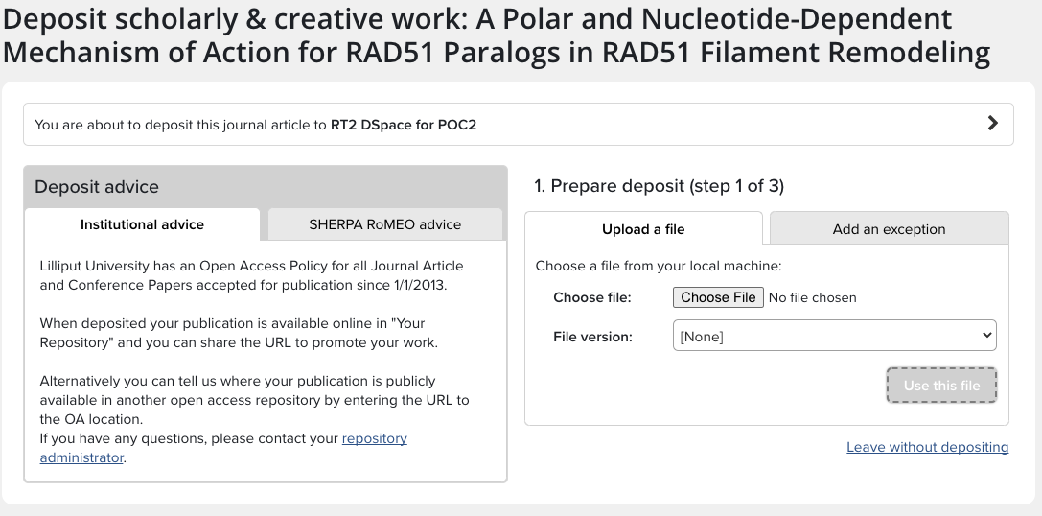Click the paragraph starting with Alternatively
1042x516 pixels.
(x=254, y=400)
